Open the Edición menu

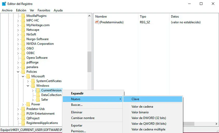click(21, 10)
